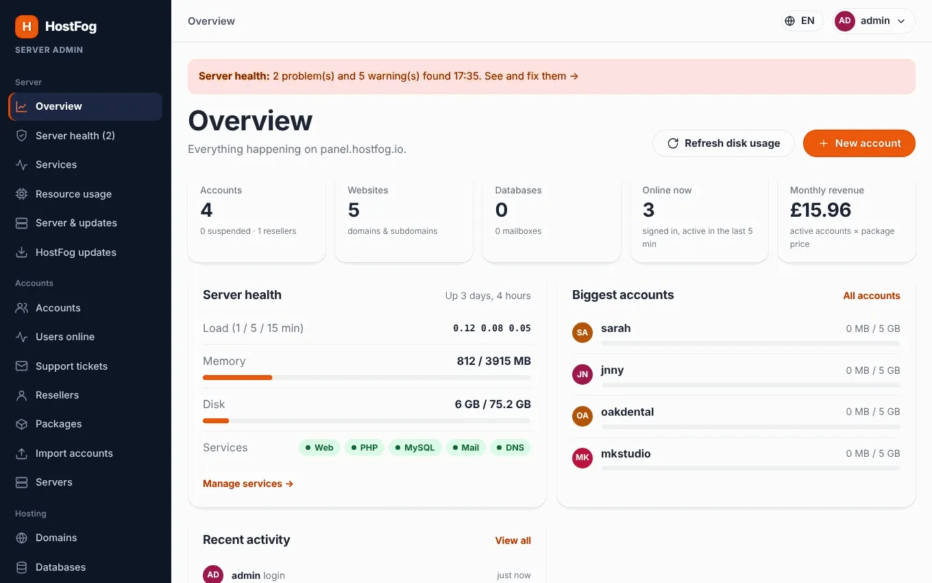
Task: Click the Packages box icon
Action: tap(22, 424)
